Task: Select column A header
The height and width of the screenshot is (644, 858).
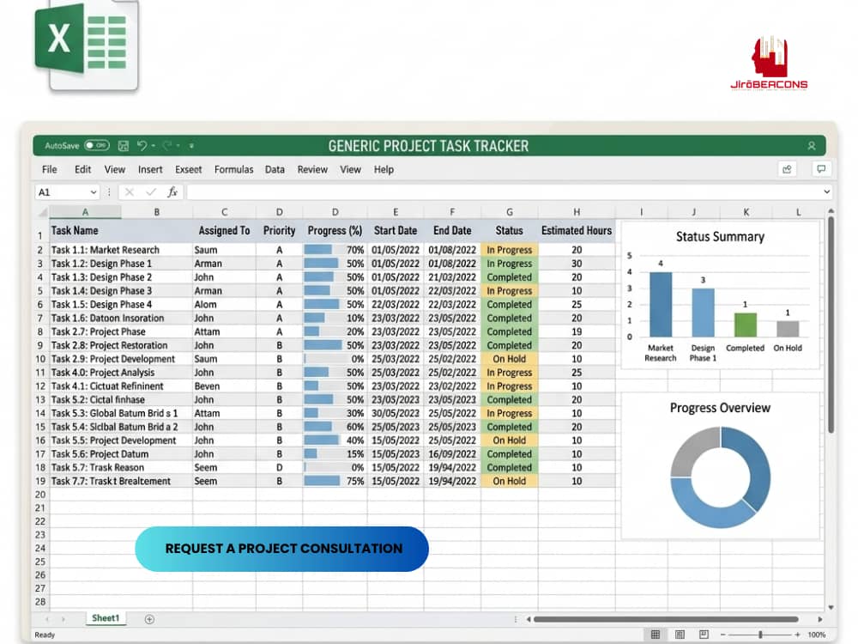Action: [x=85, y=212]
